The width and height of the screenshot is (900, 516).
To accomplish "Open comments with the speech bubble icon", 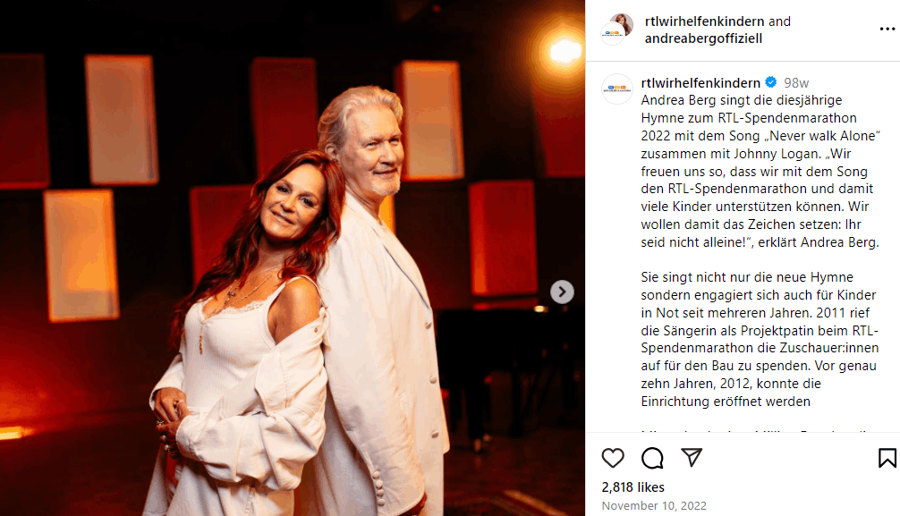I will click(652, 458).
